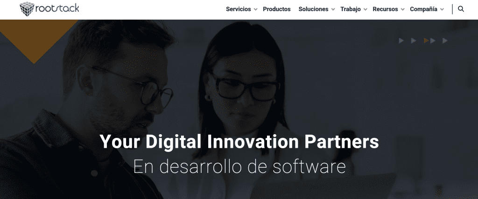478x199 pixels.
Task: Select the first gray triangle indicator
Action: (x=401, y=41)
